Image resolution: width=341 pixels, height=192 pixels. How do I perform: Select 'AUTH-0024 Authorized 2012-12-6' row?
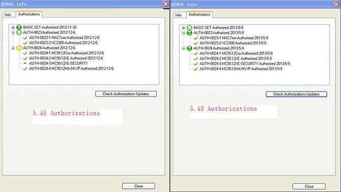pos(49,48)
